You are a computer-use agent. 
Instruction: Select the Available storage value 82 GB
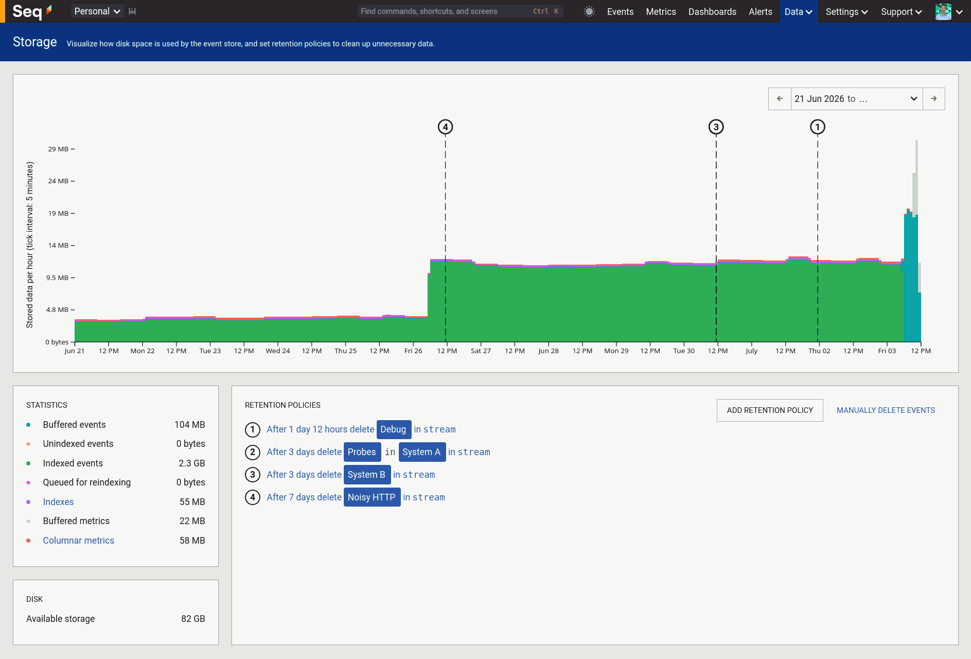click(193, 619)
